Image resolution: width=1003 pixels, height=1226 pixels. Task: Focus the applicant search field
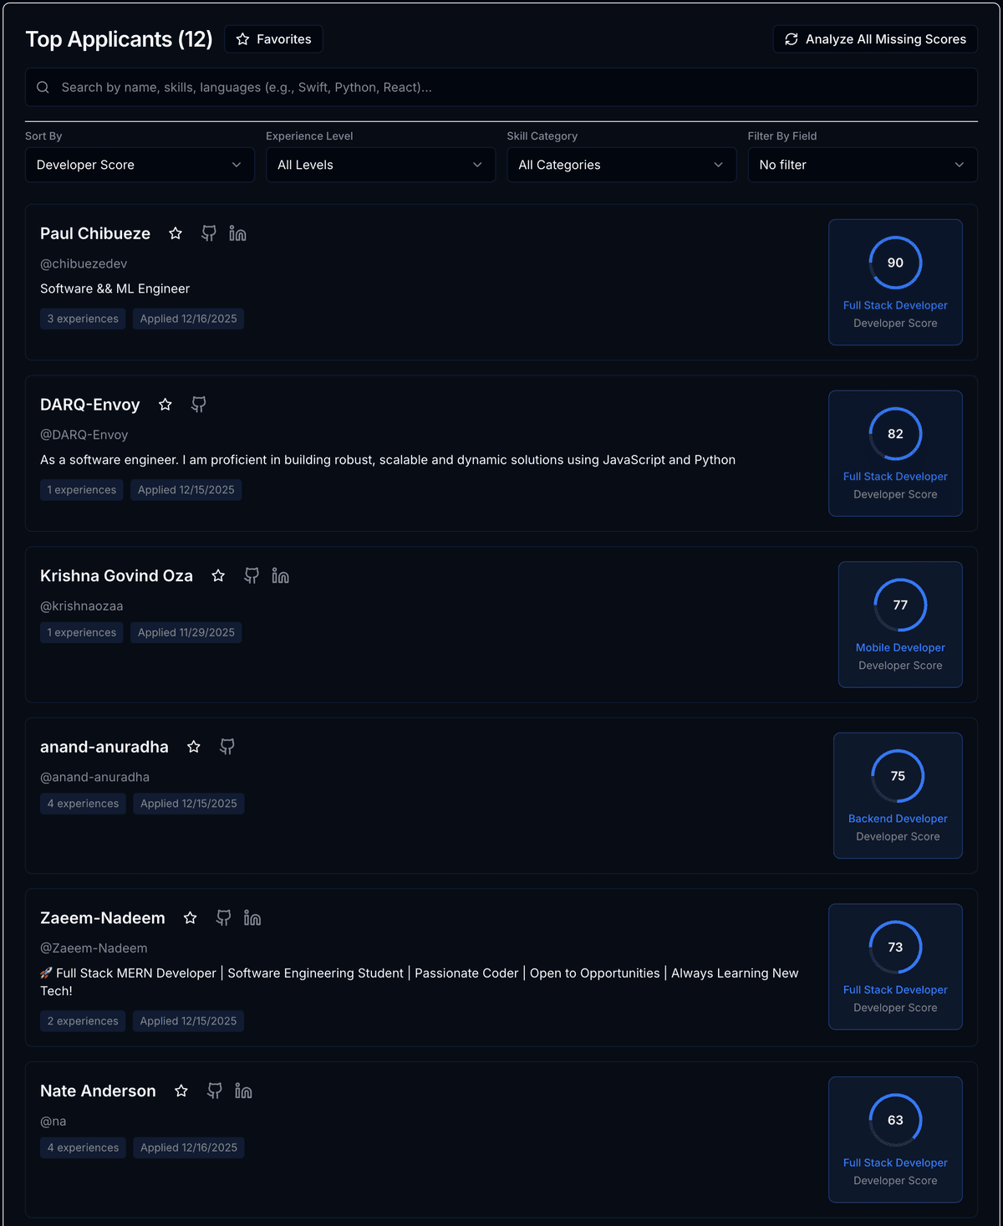click(x=501, y=87)
